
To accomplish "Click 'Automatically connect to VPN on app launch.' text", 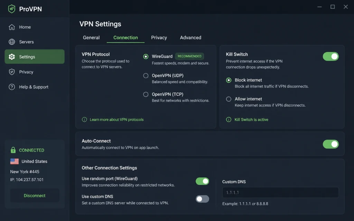I will point(120,147).
